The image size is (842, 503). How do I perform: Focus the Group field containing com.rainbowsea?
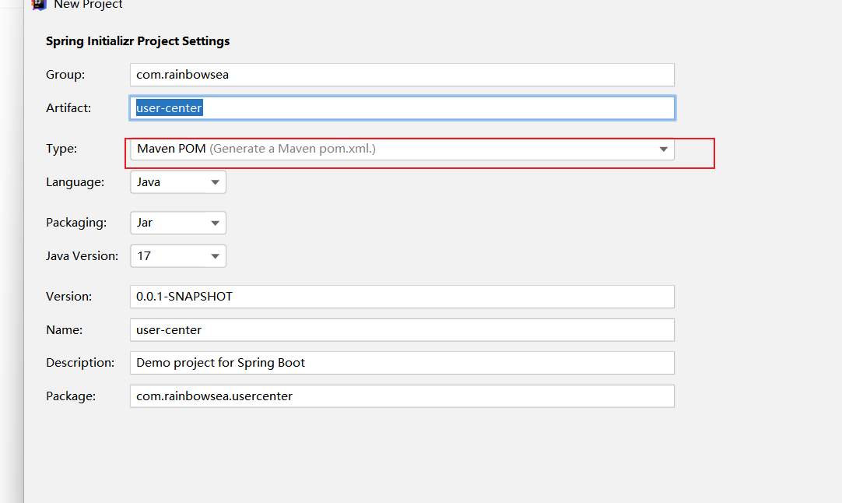tap(402, 75)
